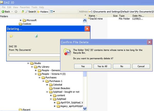Expand the People - Genesis node

coord(36,70)
